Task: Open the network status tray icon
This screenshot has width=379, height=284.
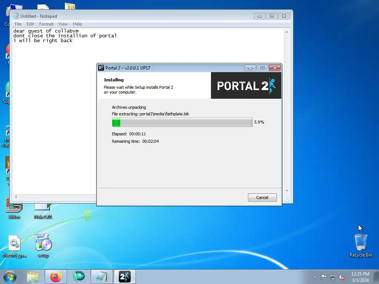Action: 333,277
